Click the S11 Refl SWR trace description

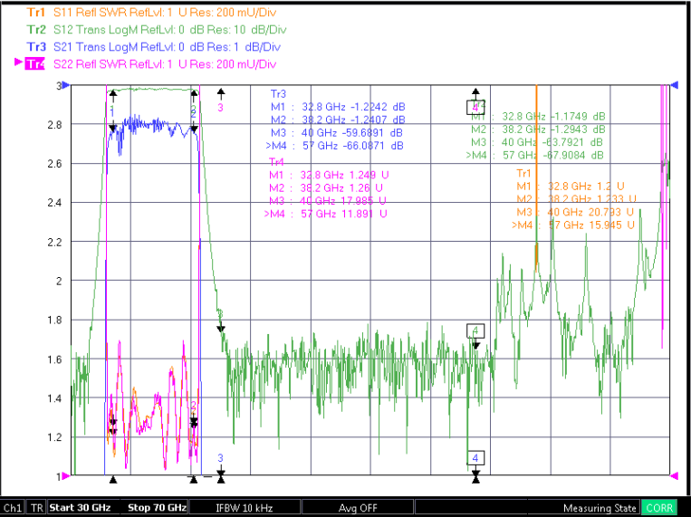[x=165, y=13]
